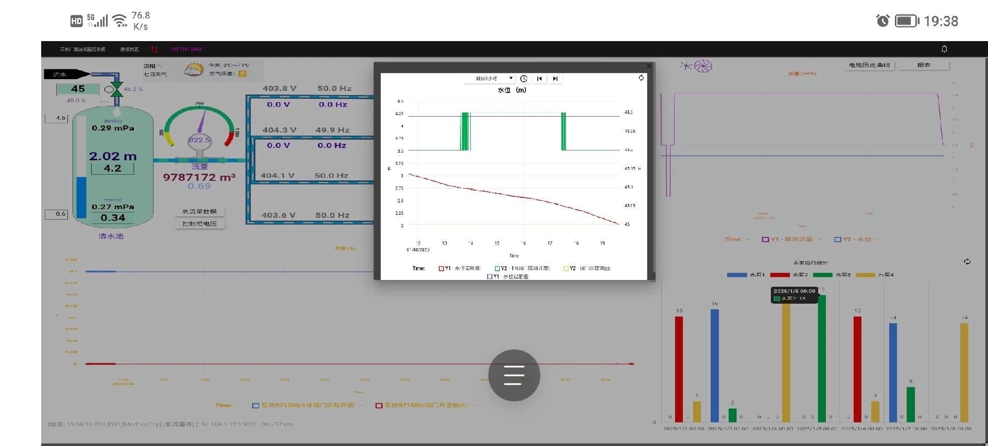Click the 报表 button
Image resolution: width=988 pixels, height=446 pixels.
[x=924, y=65]
